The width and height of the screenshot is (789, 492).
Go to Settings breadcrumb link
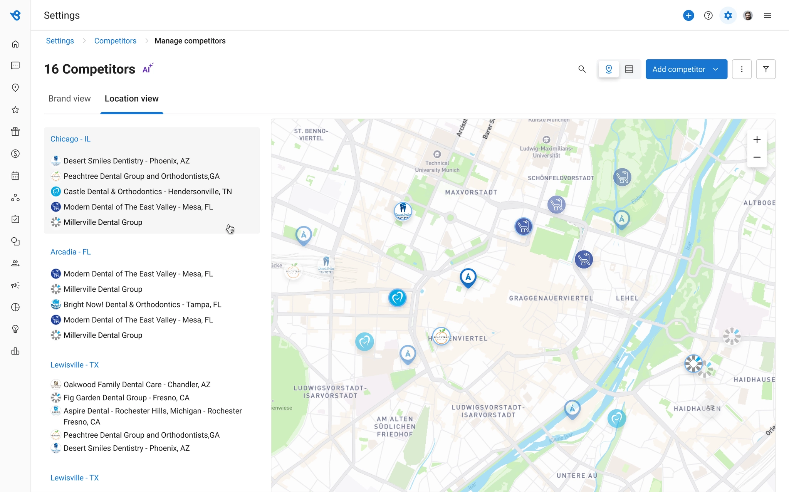(x=60, y=41)
